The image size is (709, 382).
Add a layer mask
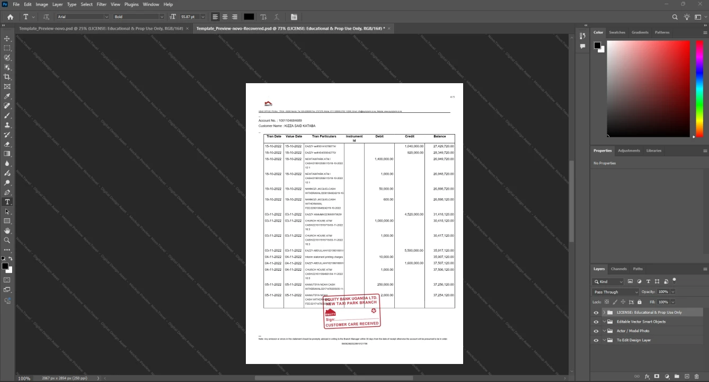[x=657, y=376]
